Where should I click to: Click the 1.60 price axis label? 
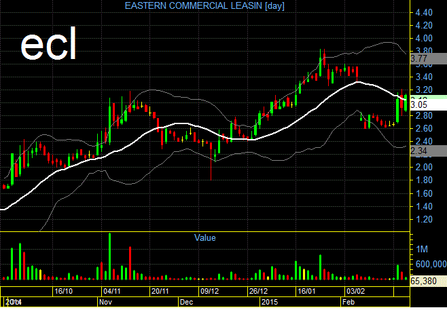pyautogui.click(x=424, y=193)
